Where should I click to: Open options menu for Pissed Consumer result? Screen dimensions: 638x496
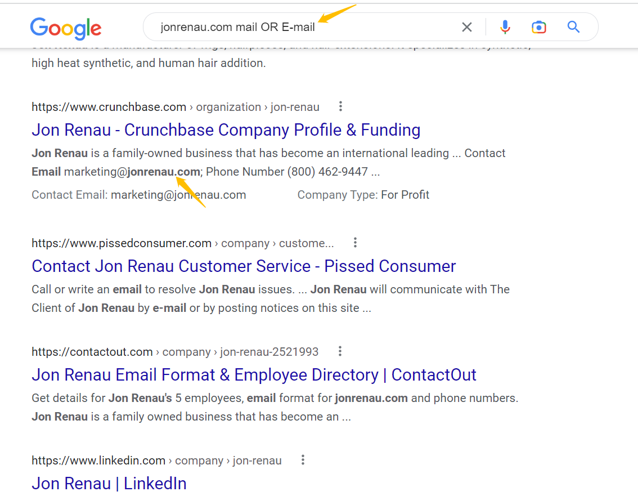coord(355,243)
